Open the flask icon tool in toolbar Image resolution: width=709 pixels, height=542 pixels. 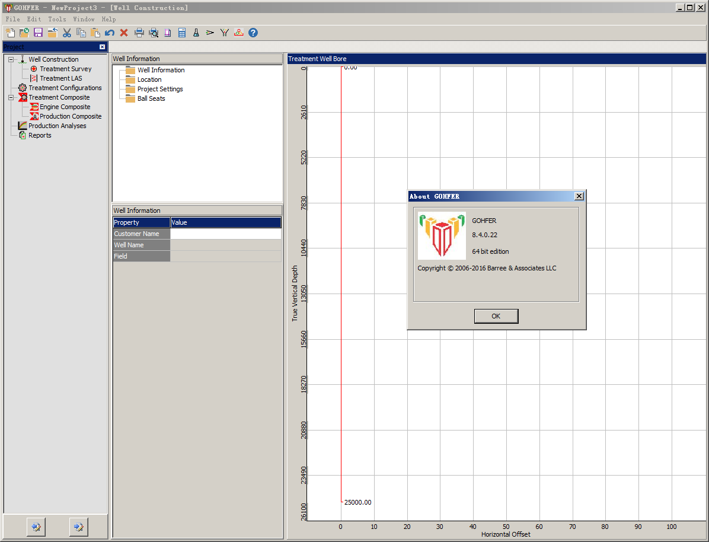196,33
